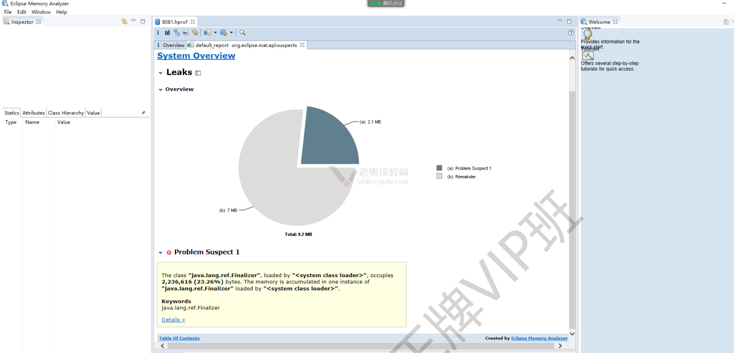The image size is (734, 353).
Task: Click the Find Object by address magnifier icon
Action: tap(242, 33)
